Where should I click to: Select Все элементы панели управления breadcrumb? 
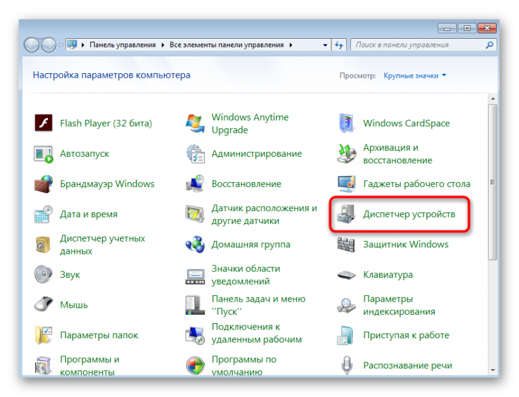pos(226,45)
